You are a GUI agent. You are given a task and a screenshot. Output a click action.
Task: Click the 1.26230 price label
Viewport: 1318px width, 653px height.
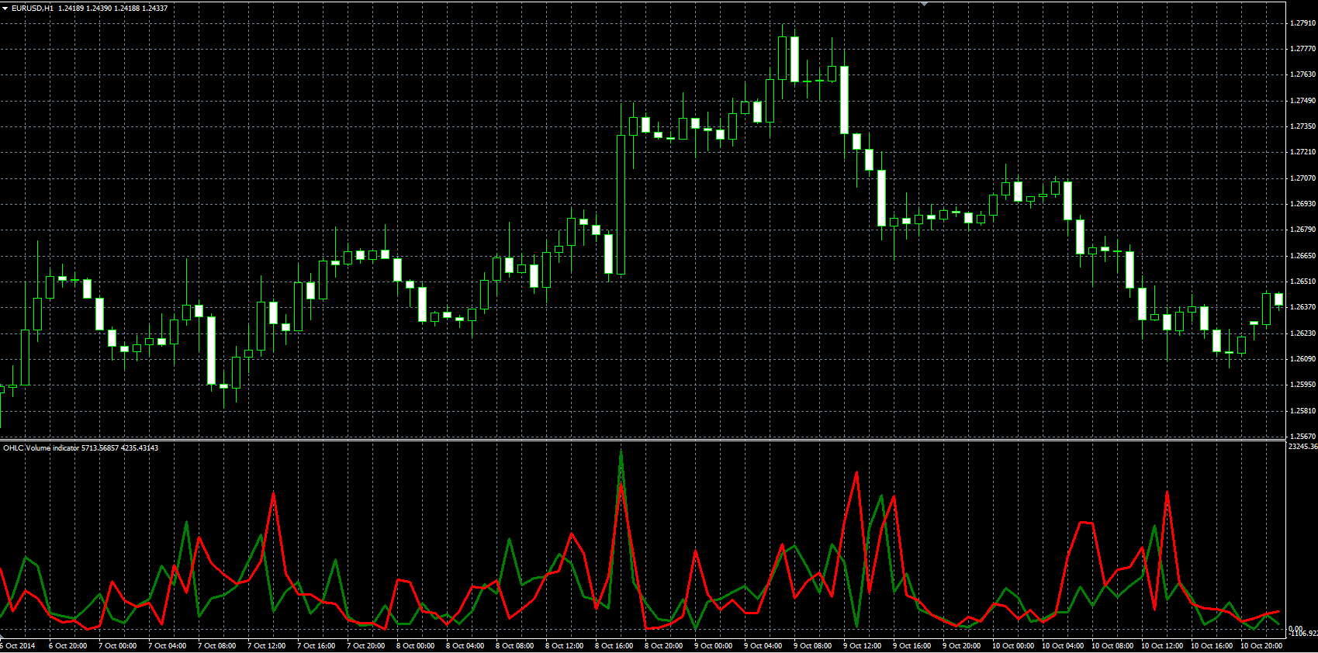1302,333
